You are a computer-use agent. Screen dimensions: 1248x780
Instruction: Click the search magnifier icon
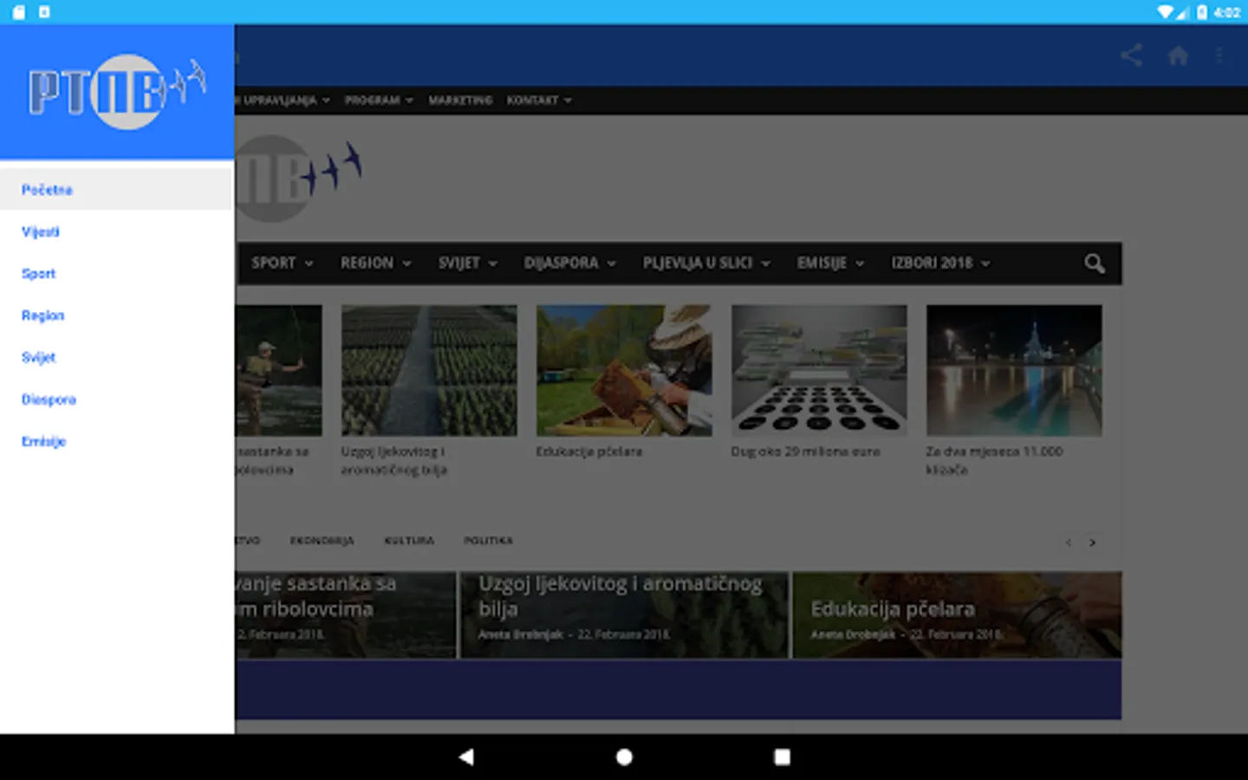(1095, 263)
